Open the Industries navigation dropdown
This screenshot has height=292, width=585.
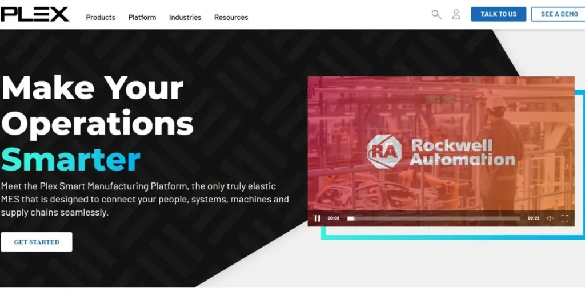click(185, 17)
